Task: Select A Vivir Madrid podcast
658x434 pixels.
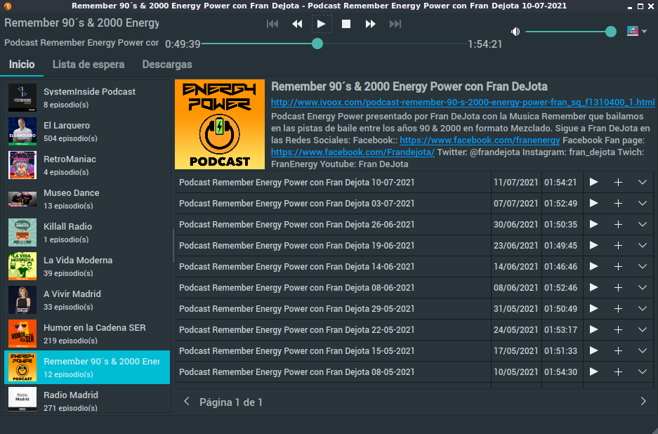Action: pyautogui.click(x=87, y=300)
